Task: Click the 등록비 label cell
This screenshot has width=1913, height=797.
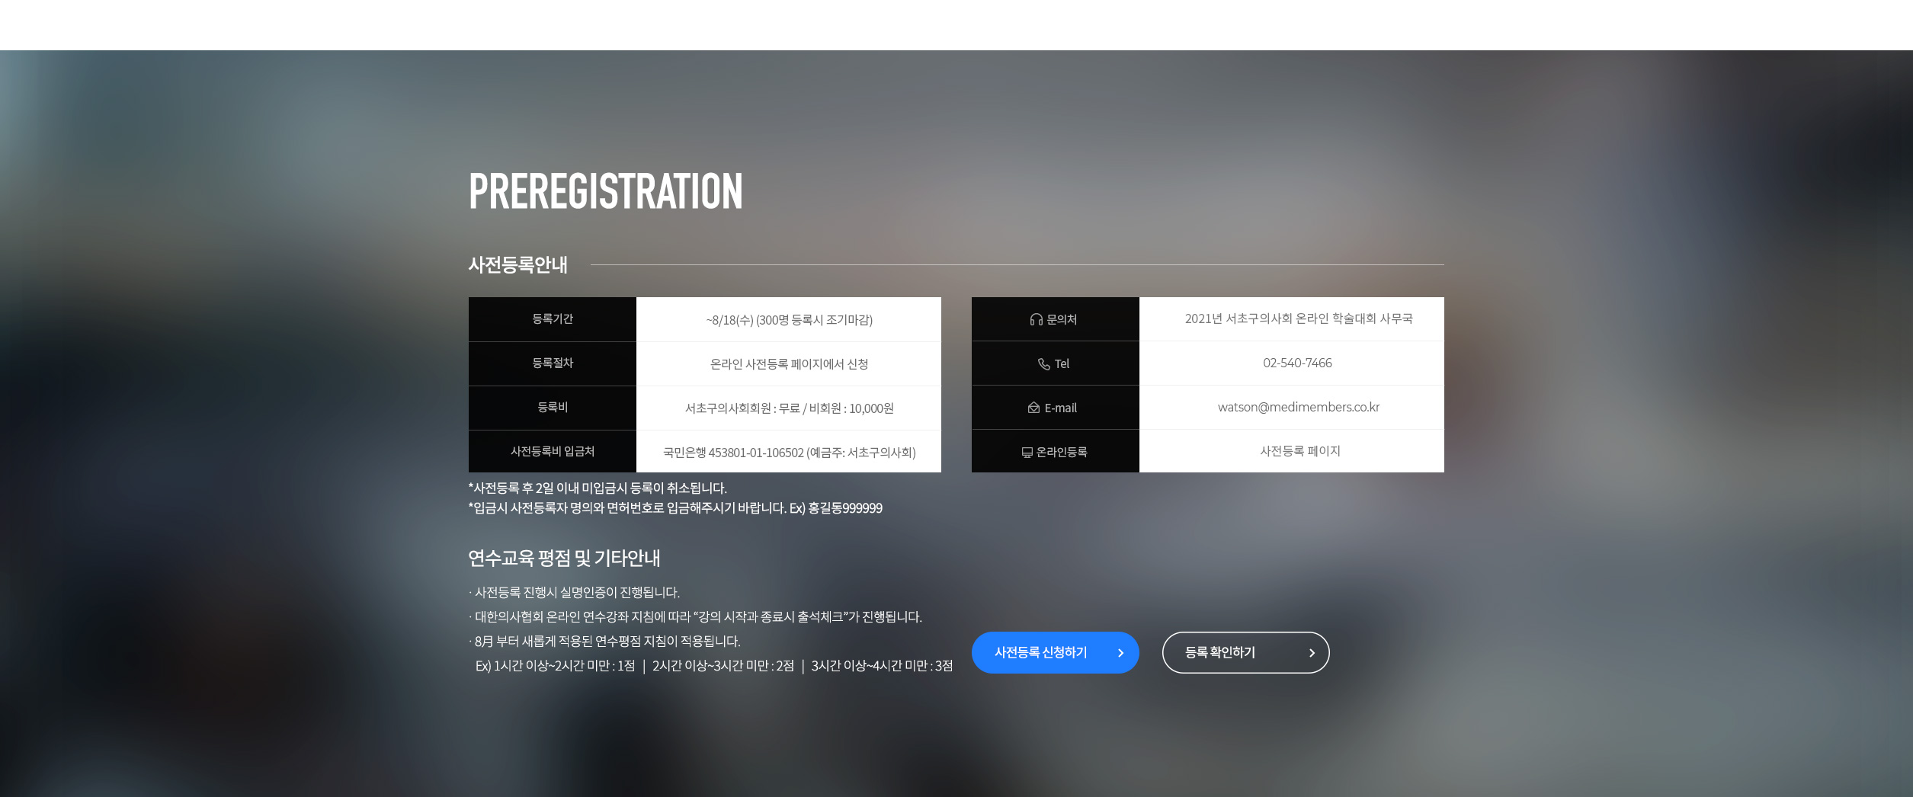Action: pos(553,408)
